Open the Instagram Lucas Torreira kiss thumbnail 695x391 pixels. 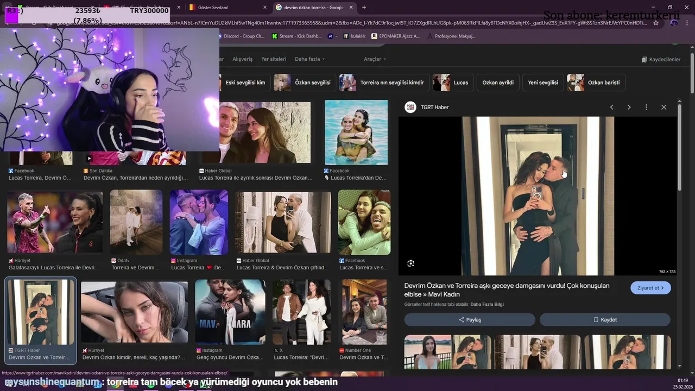199,222
